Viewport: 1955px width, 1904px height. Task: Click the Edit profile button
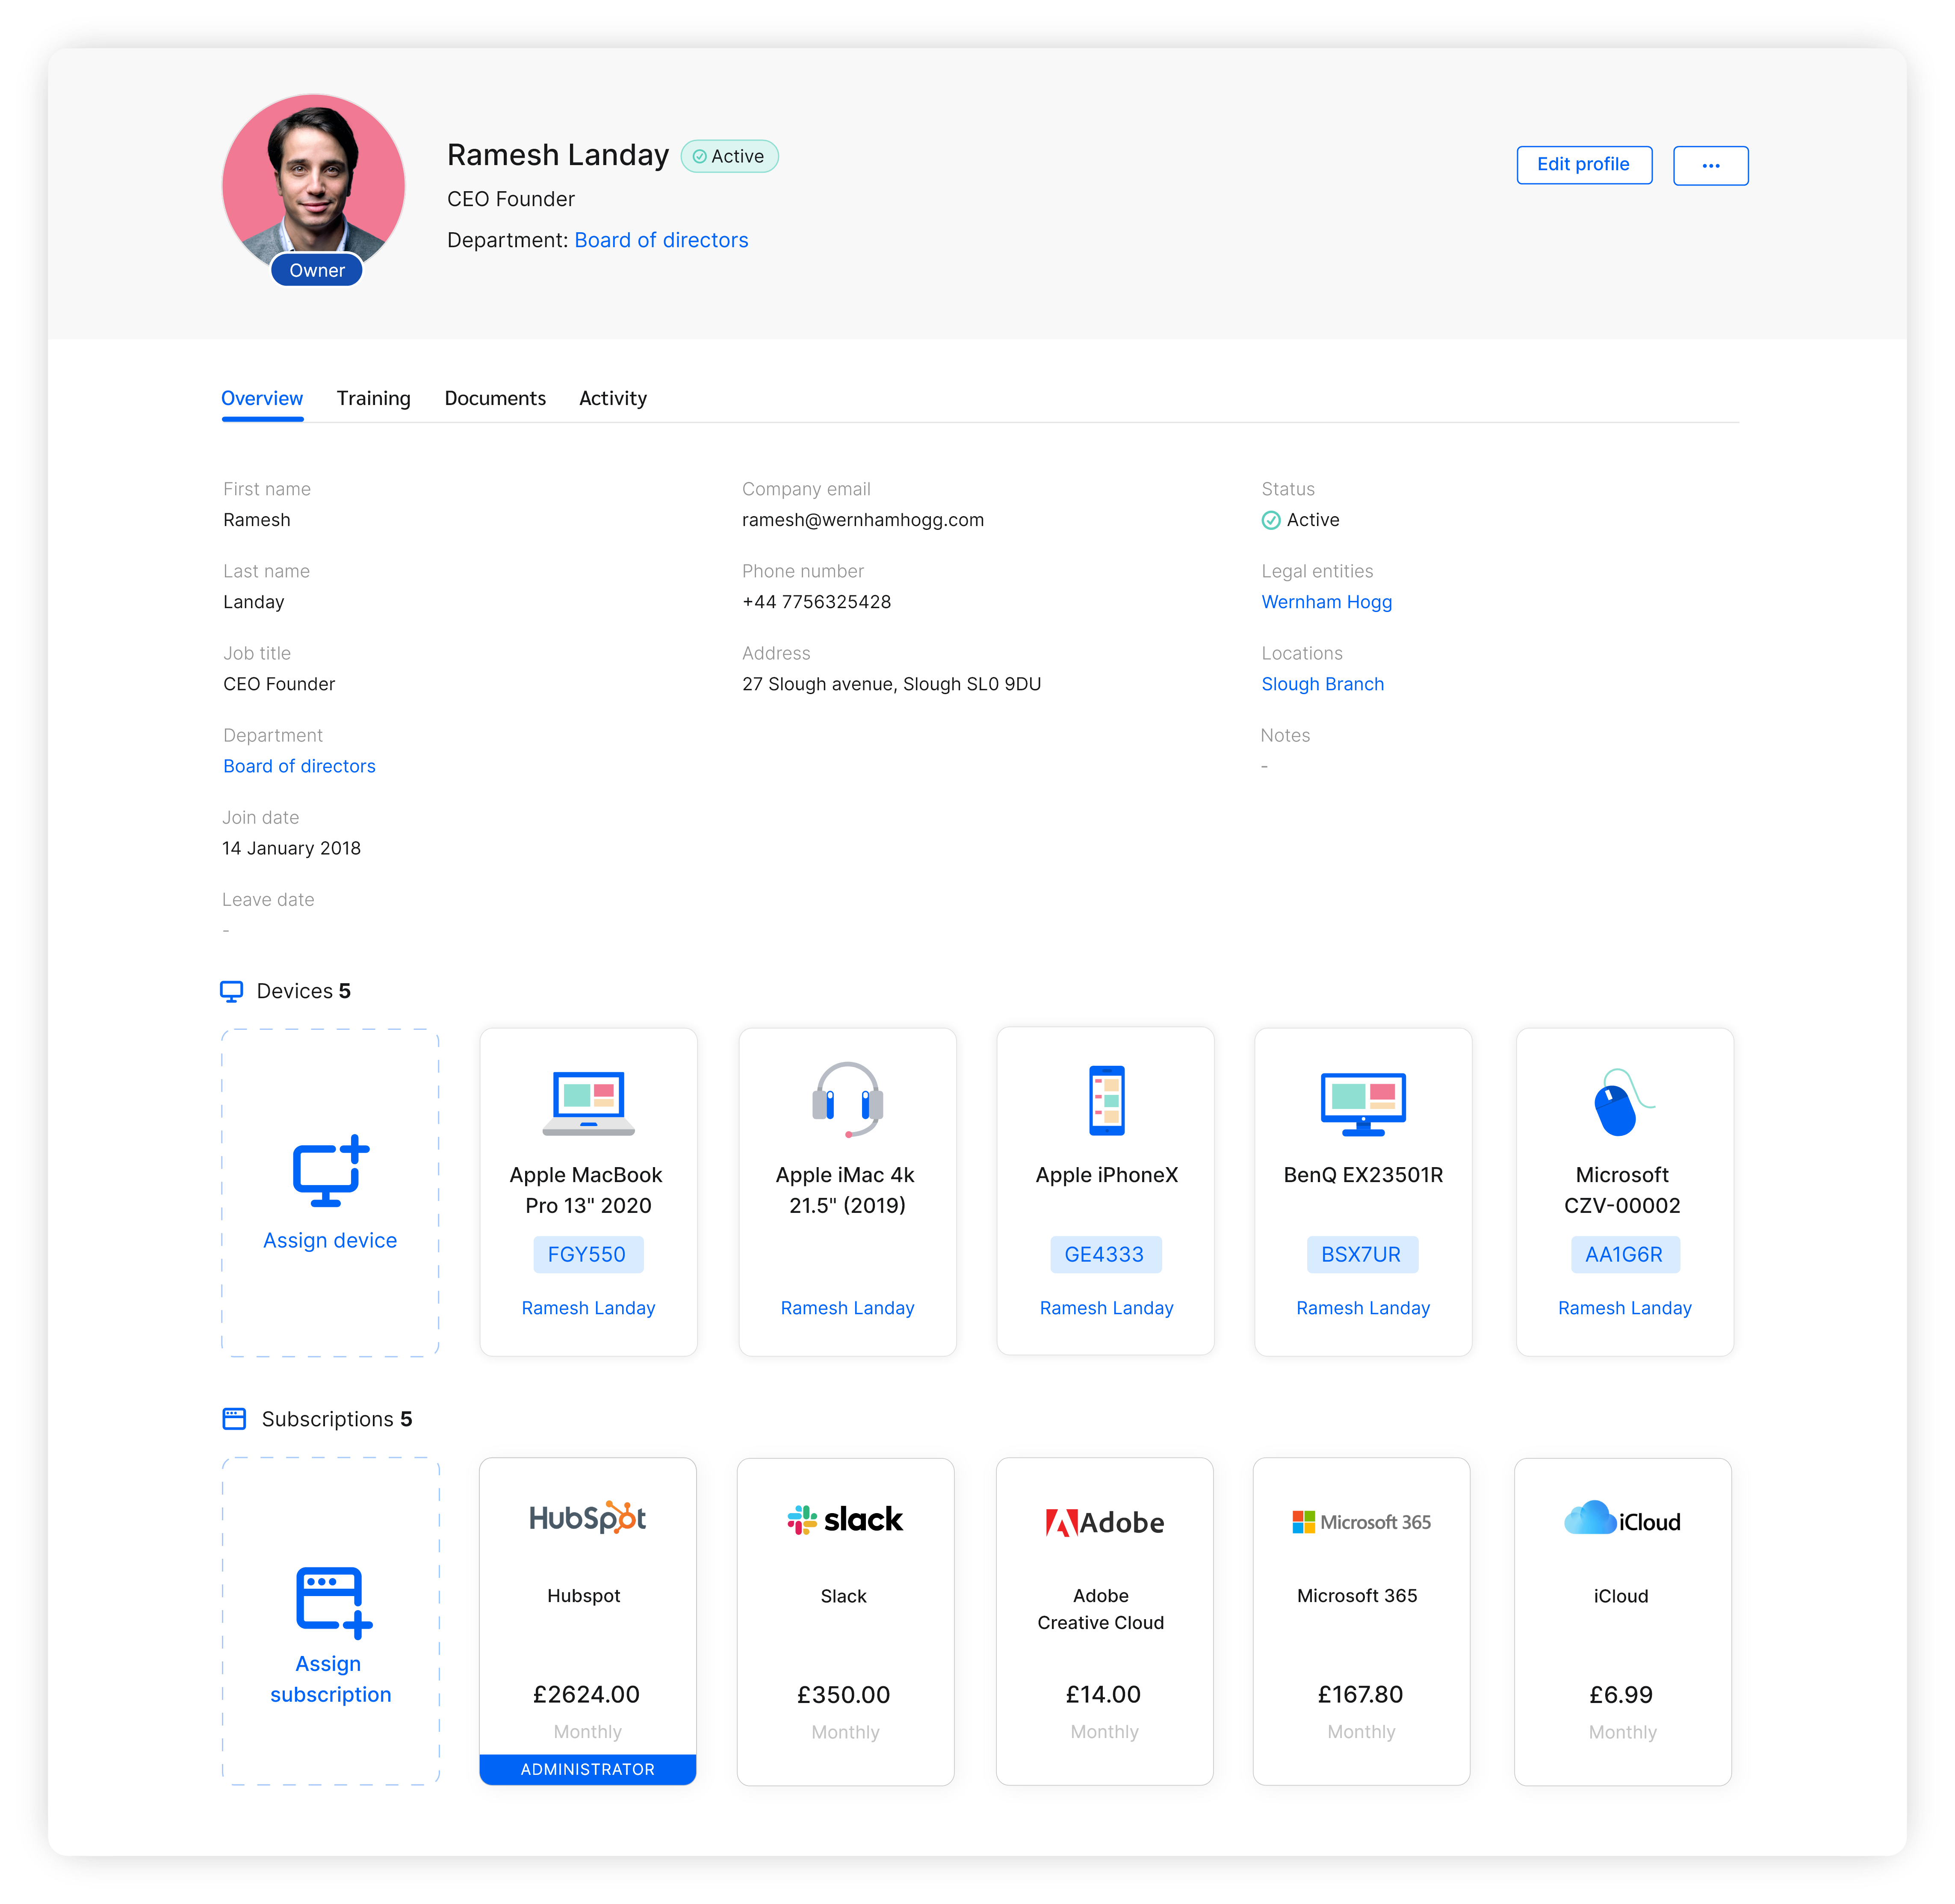click(1583, 165)
